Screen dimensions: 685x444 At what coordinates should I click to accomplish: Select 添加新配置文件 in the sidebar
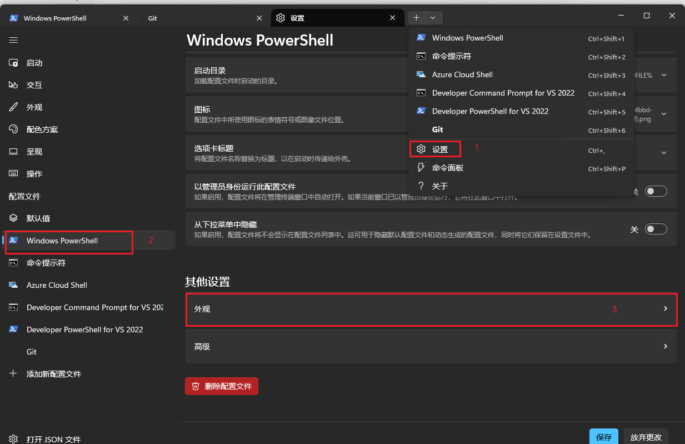point(54,374)
